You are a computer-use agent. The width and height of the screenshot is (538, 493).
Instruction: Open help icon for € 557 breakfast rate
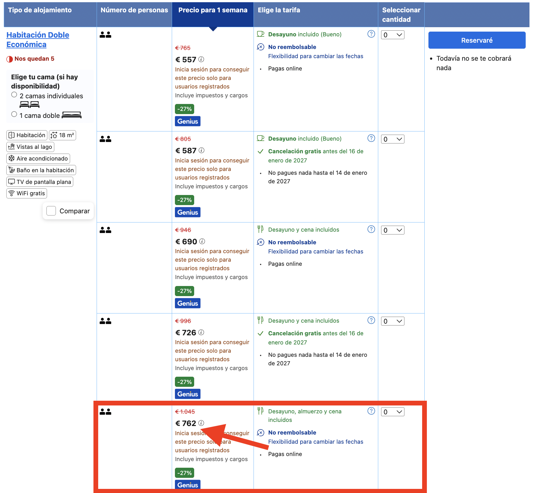pos(371,34)
